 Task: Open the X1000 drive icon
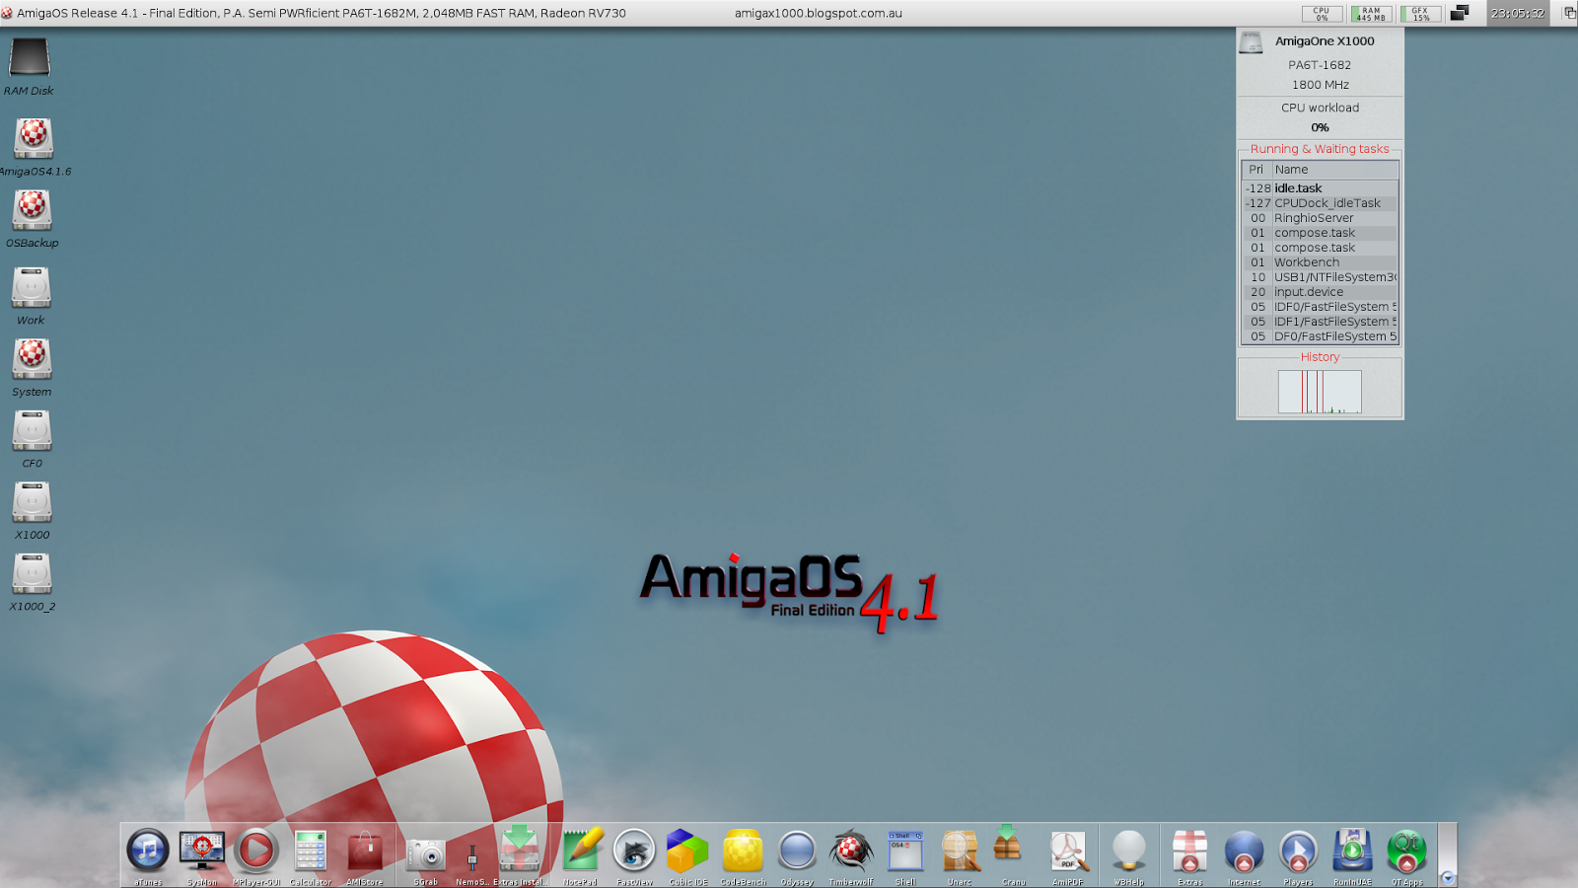32,502
